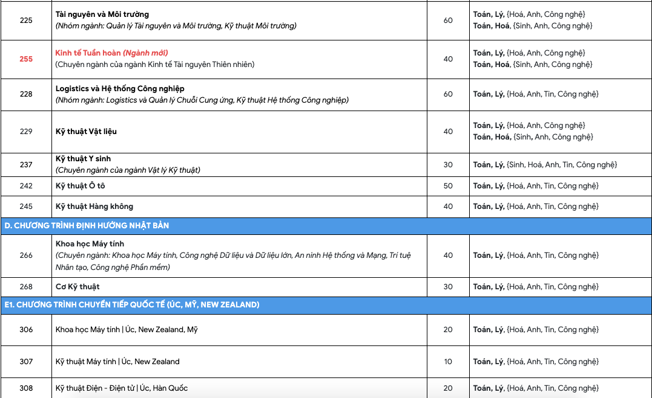Select the Kỹ thuật Vật liệu program name
Screen dimensions: 652x398
[86, 131]
